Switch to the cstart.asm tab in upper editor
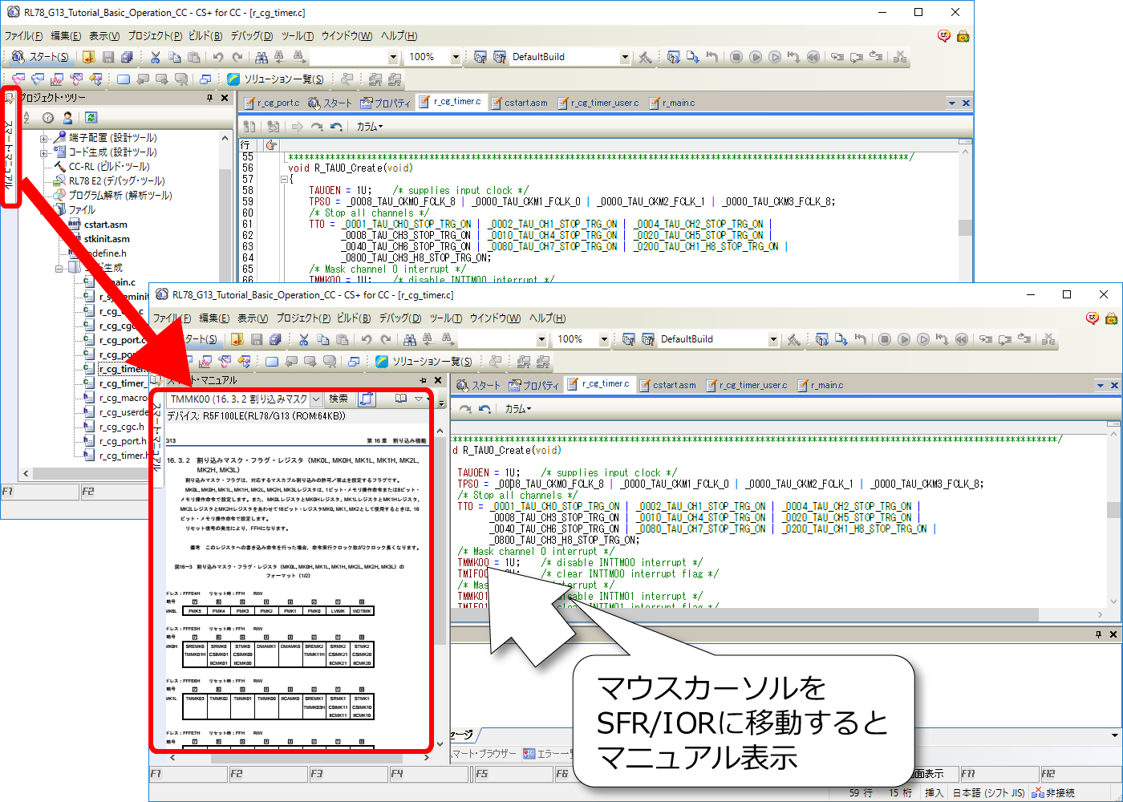This screenshot has width=1123, height=802. (525, 103)
